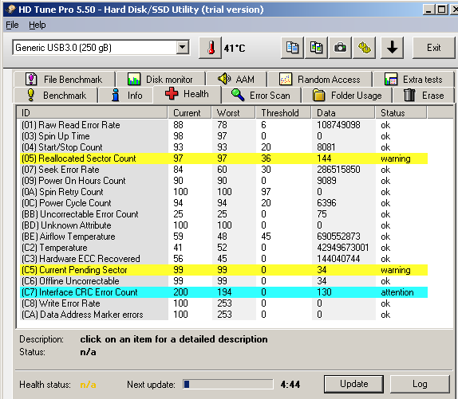Select the Power On Hours Count row
This screenshot has height=399, width=458.
223,181
